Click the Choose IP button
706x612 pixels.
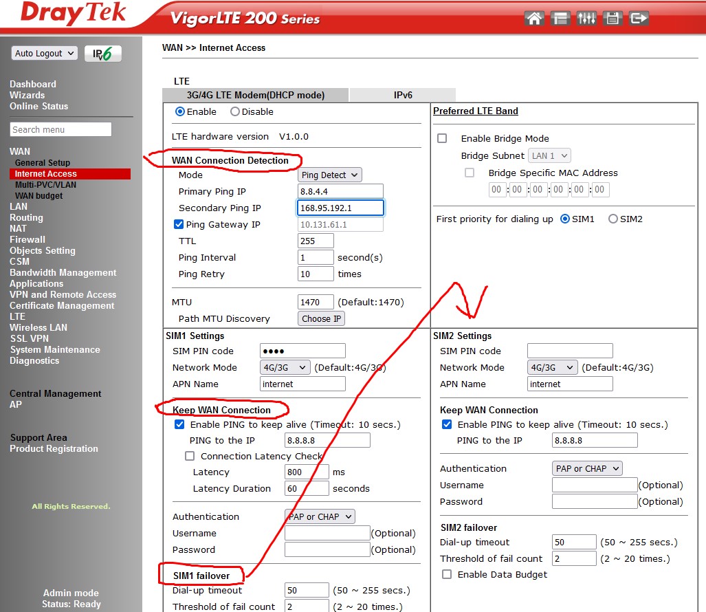[321, 319]
